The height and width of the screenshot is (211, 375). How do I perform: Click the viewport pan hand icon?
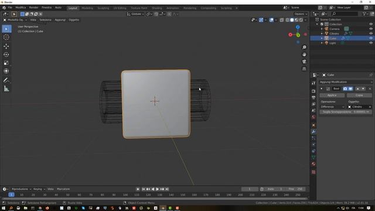[304, 55]
